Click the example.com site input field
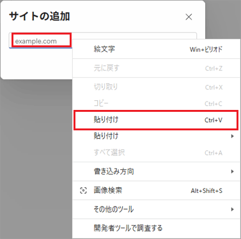The height and width of the screenshot is (239, 241). click(x=102, y=40)
